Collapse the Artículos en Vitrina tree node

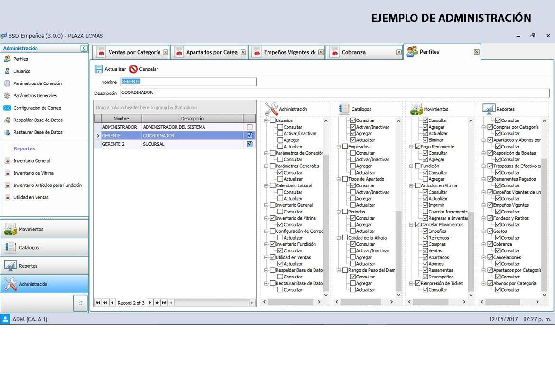pos(411,185)
